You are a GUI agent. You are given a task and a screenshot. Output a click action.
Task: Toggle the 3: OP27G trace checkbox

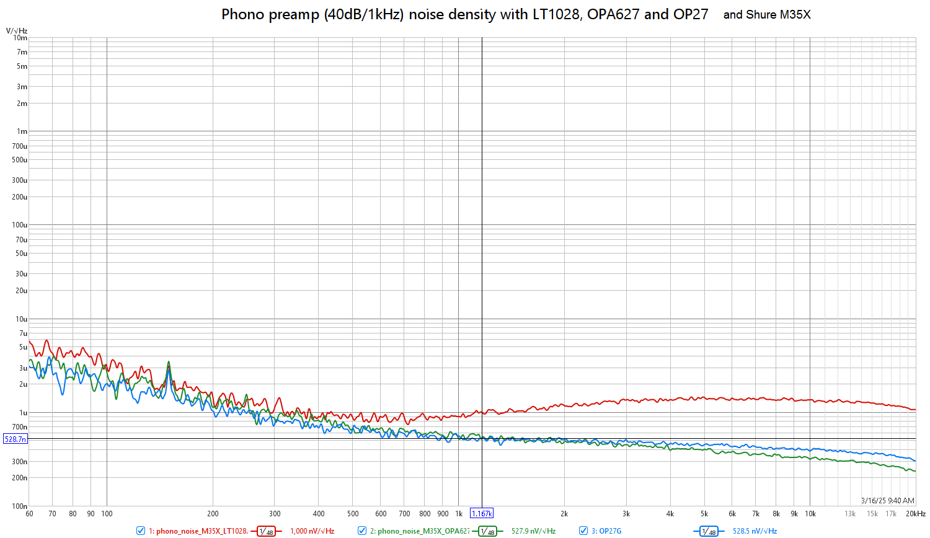[583, 531]
